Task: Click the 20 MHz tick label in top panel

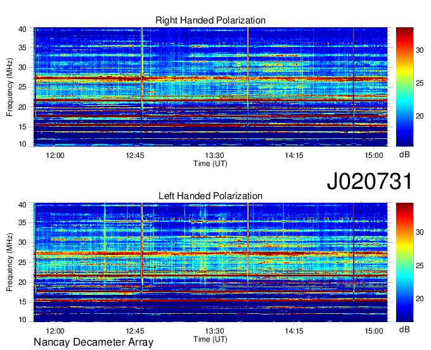Action: tap(23, 107)
